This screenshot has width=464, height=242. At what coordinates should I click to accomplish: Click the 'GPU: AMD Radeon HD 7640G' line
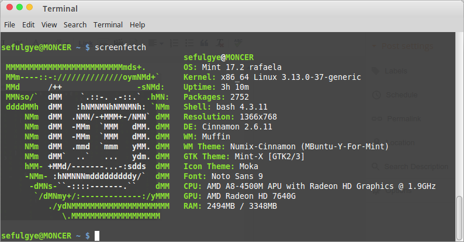point(240,197)
